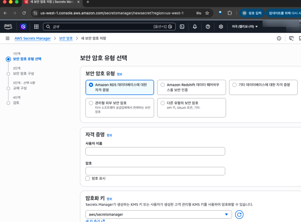Screen dimensions: 301x222
Task: Select Amazon Redshift data warehouse credential type
Action: click(x=163, y=85)
